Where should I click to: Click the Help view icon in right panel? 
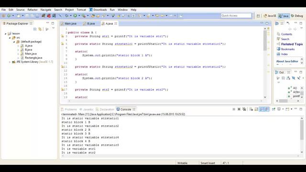[x=277, y=23]
